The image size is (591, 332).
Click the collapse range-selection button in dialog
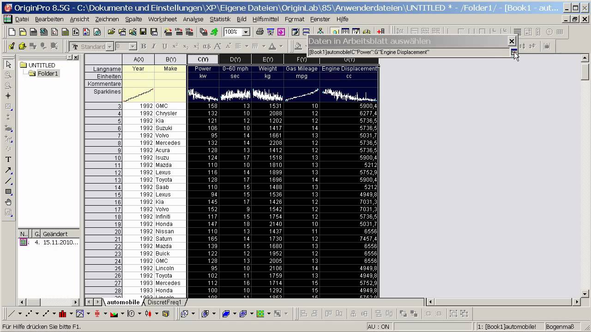coord(514,52)
